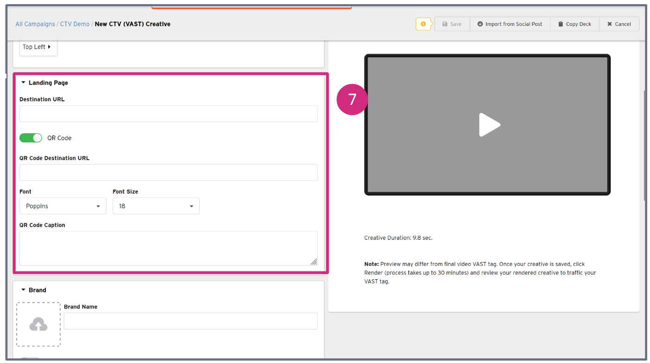Click the Destination URL input field
The height and width of the screenshot is (363, 650).
pyautogui.click(x=169, y=114)
